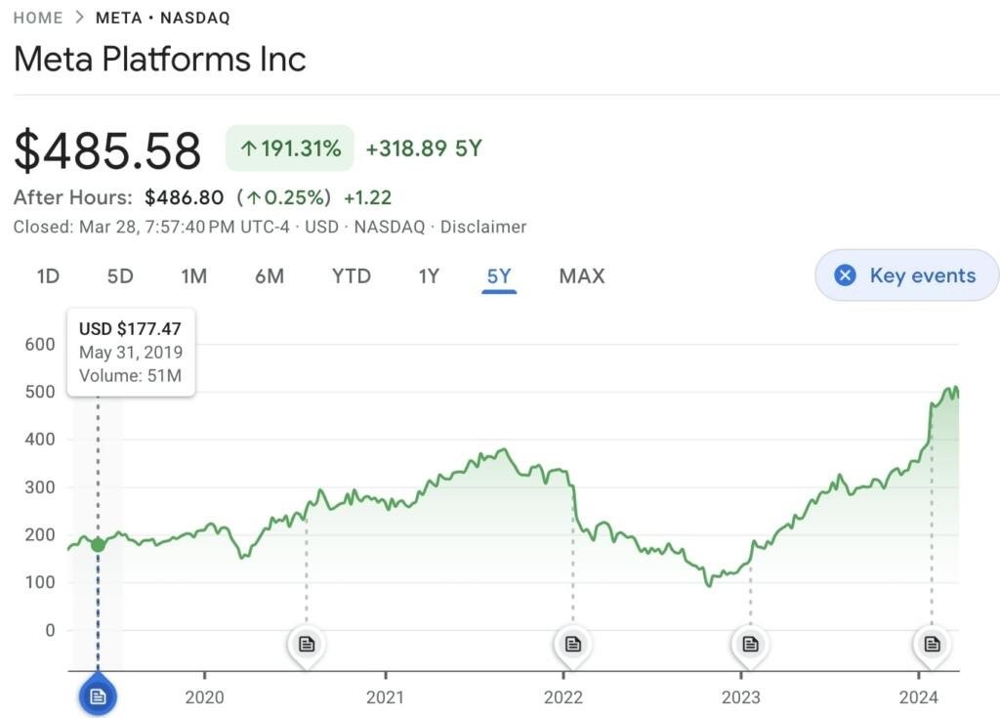Screen dimensions: 1000x718
Task: Click the X icon on Key events chip
Action: coord(846,275)
